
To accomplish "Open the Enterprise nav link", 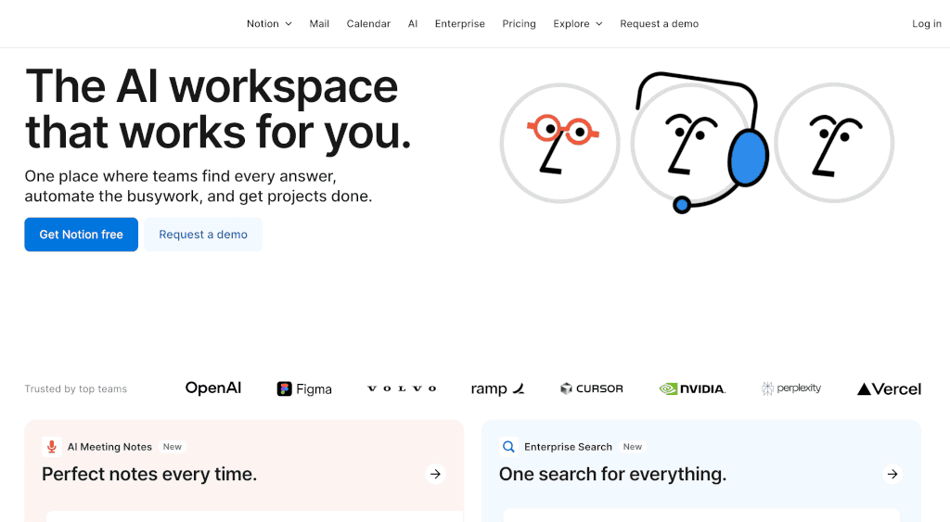I will point(460,23).
